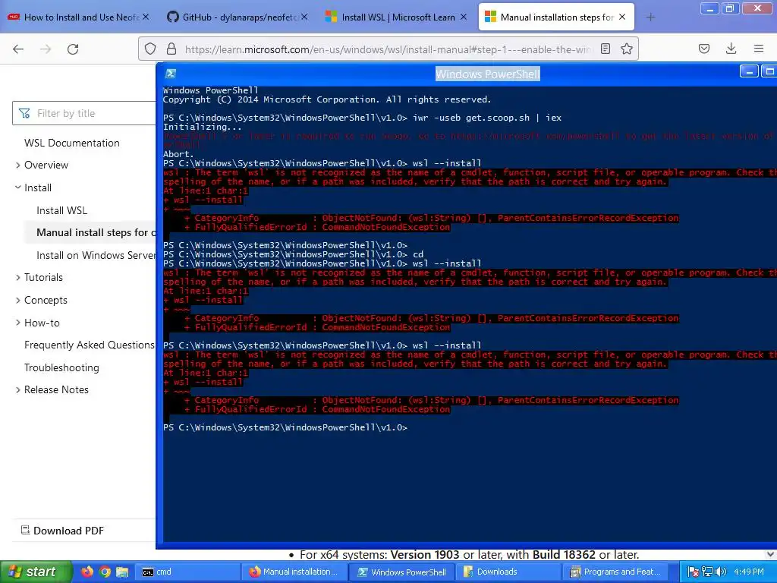Click the last PowerShell prompt line
Viewport: 777px width, 583px height.
point(285,427)
